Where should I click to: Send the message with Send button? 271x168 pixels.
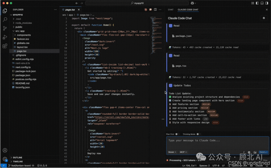263,152
